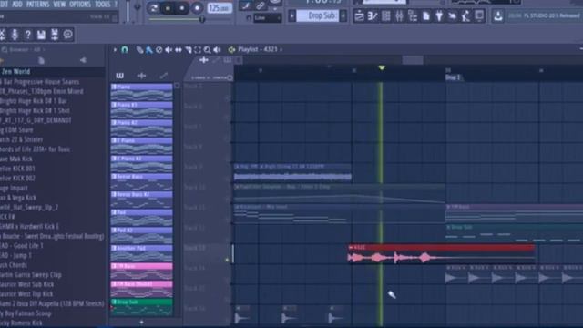Screen dimensions: 583x328
Task: Open the Browser via toolbar icon
Action: coord(413,16)
